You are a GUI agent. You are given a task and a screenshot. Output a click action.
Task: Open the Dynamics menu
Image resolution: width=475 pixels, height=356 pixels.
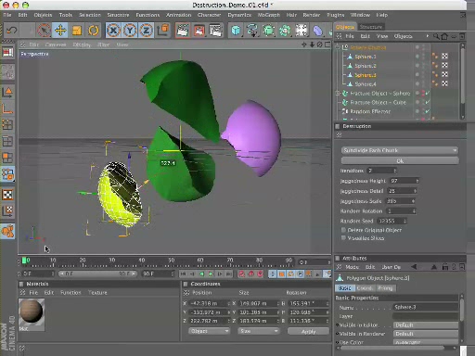[239, 15]
